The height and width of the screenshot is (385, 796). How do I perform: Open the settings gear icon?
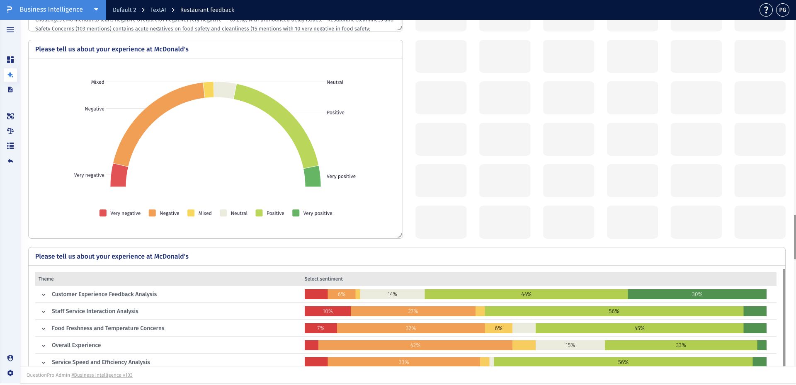tap(10, 373)
